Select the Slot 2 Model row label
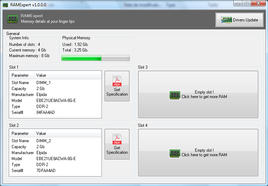 click(x=17, y=159)
